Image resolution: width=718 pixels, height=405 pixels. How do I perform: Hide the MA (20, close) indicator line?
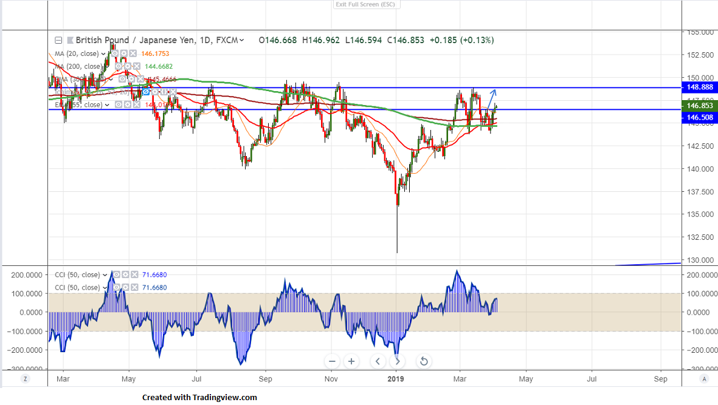[x=114, y=53]
